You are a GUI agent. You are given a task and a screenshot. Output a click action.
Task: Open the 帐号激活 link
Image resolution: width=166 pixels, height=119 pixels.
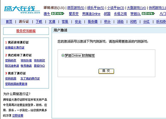pos(26,66)
